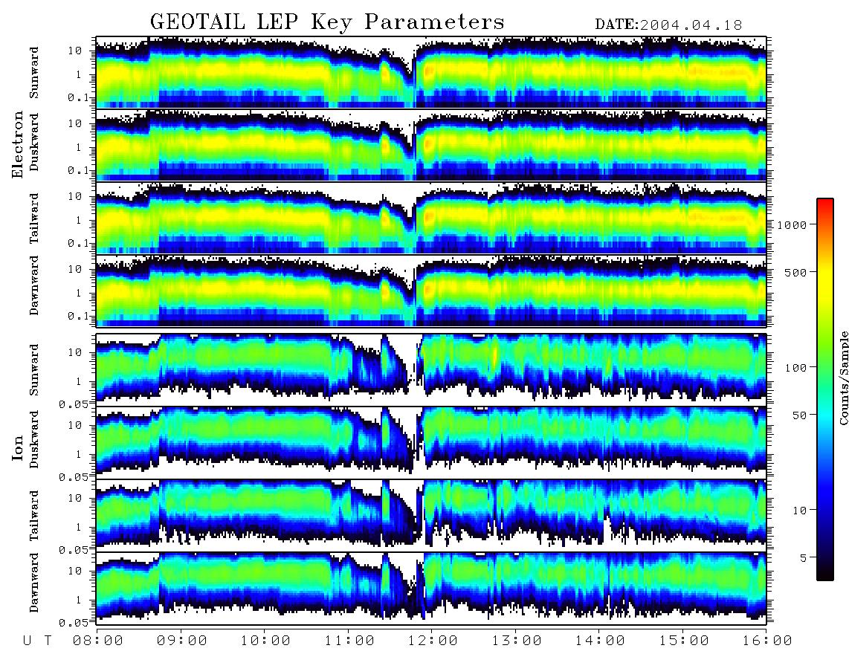
Task: Select the Ion 'Sunward' panel label
Action: 34,369
